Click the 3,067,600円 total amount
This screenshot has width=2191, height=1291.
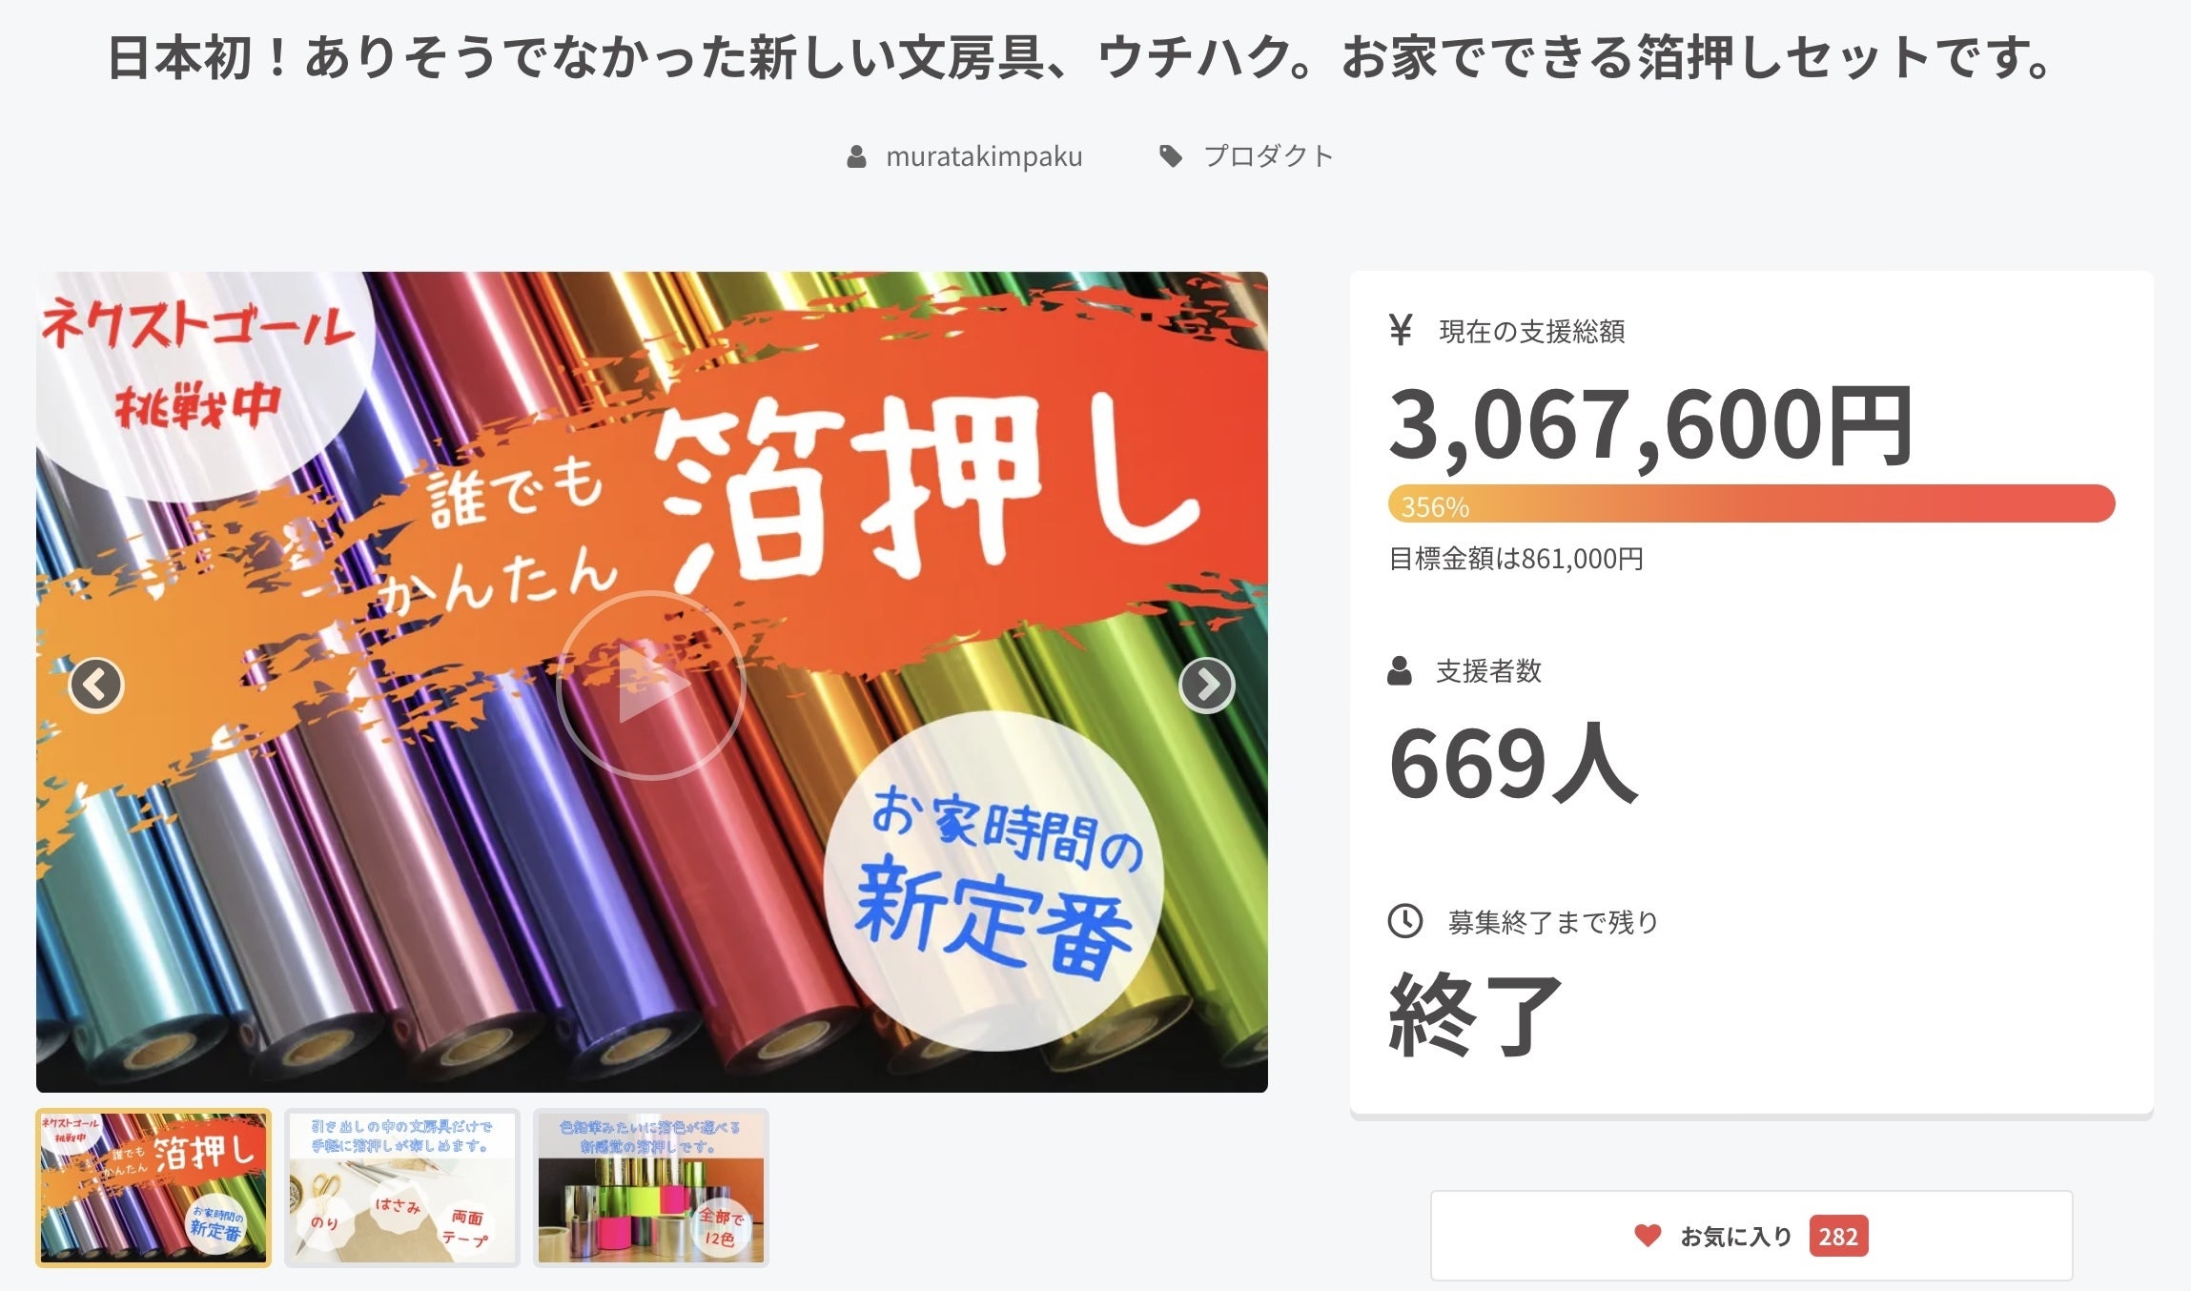(x=1650, y=424)
